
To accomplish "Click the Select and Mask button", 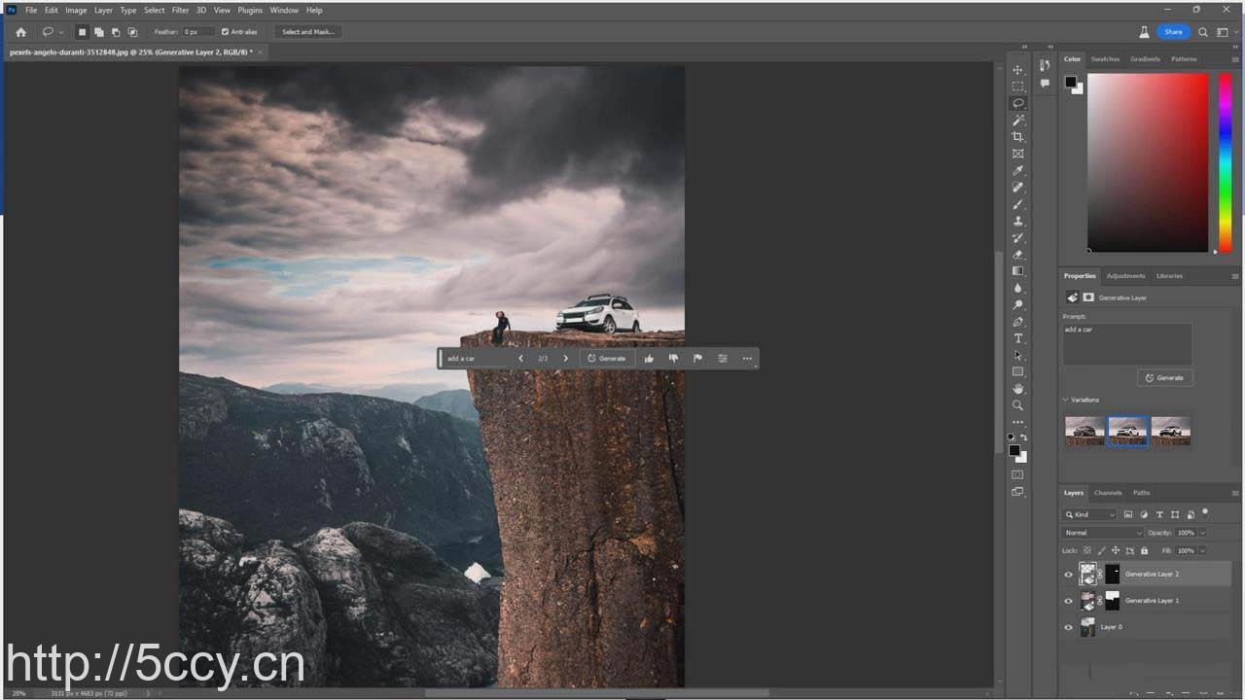I will coord(308,32).
